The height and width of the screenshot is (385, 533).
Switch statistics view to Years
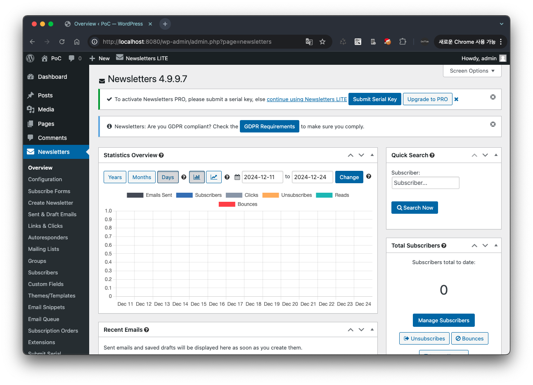click(115, 177)
